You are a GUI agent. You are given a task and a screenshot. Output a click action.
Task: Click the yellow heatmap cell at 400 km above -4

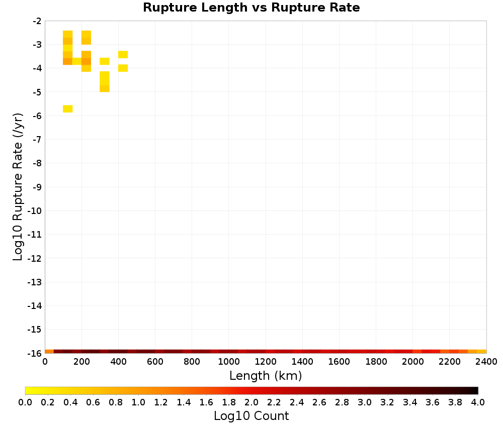pyautogui.click(x=123, y=54)
